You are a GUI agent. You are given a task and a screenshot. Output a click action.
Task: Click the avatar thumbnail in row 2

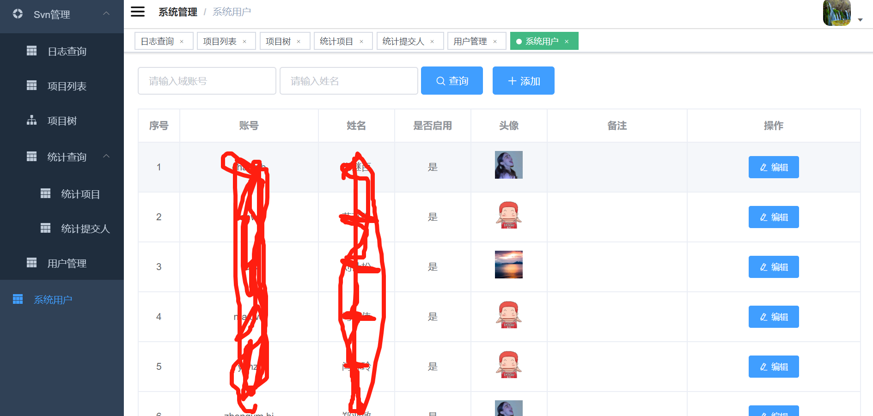[x=509, y=215]
